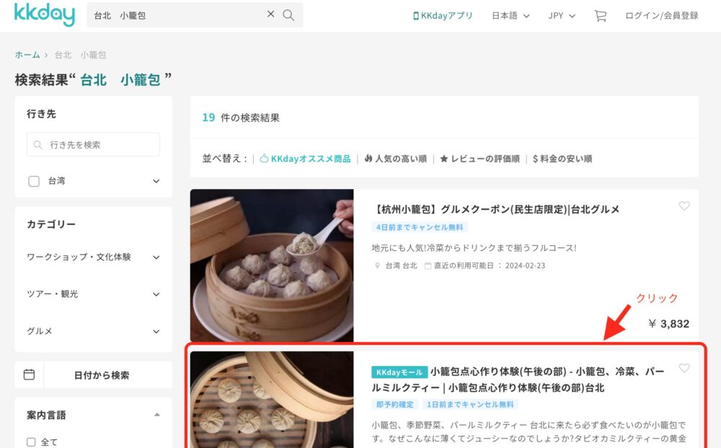Click the calendar icon beside 日付から検索
The height and width of the screenshot is (448, 721).
click(29, 375)
